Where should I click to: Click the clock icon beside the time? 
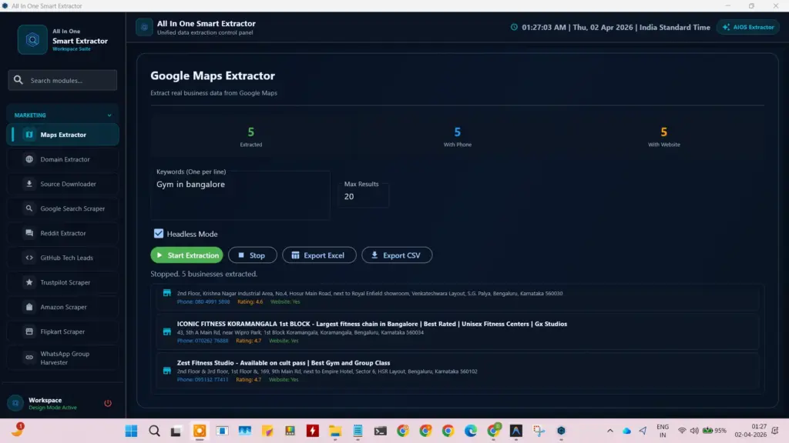(514, 27)
